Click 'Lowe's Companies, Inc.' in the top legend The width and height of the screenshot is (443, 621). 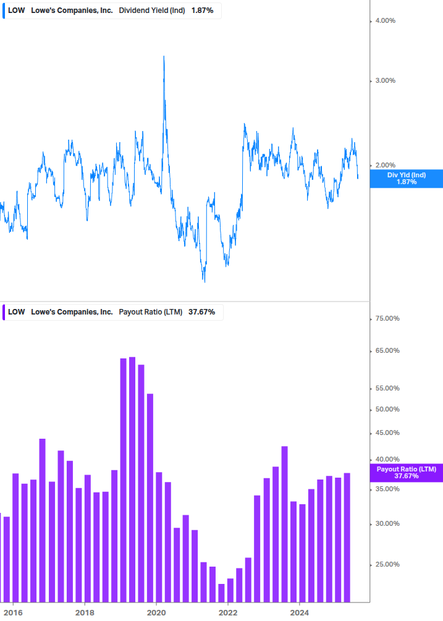(x=72, y=11)
